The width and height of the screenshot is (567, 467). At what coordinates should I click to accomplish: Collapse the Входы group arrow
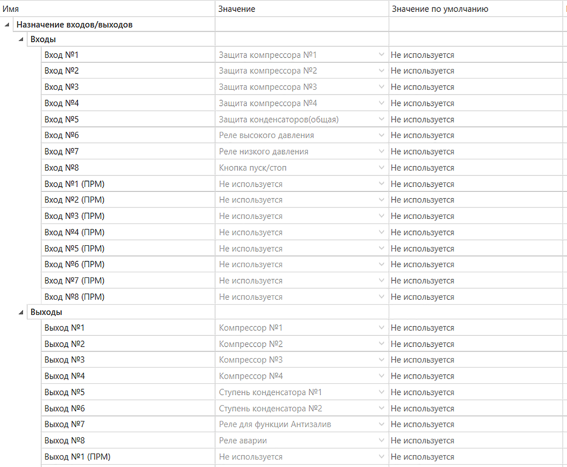tap(20, 40)
